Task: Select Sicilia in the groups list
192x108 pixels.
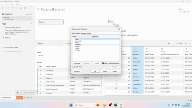Action: pyautogui.click(x=77, y=48)
